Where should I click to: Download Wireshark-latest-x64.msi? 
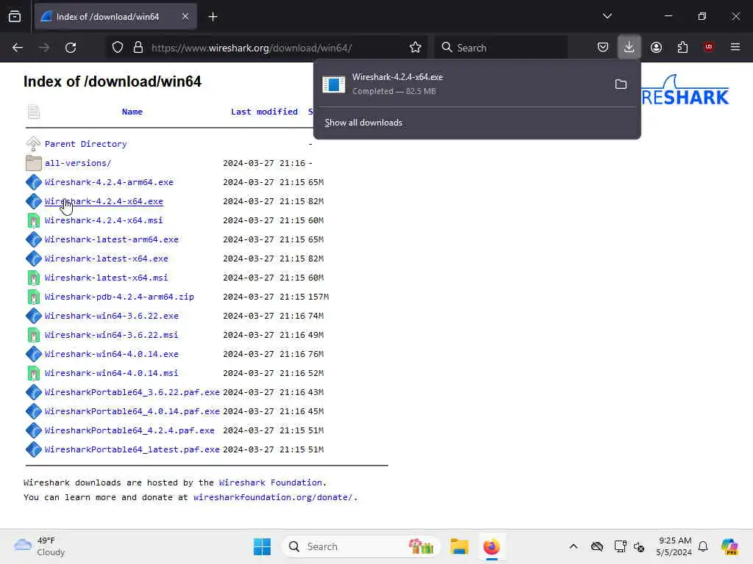coord(106,278)
